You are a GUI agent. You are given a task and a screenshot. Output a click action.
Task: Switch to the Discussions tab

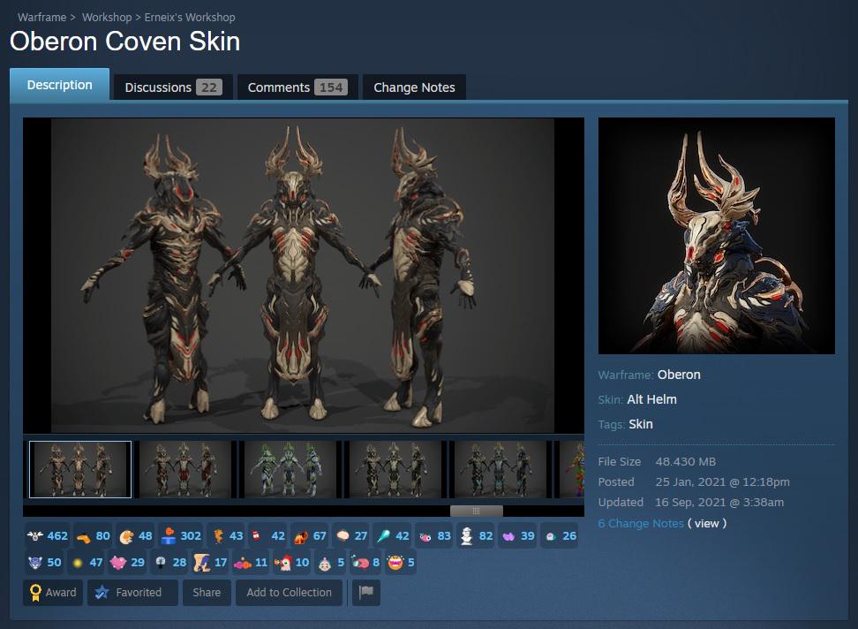pyautogui.click(x=173, y=87)
